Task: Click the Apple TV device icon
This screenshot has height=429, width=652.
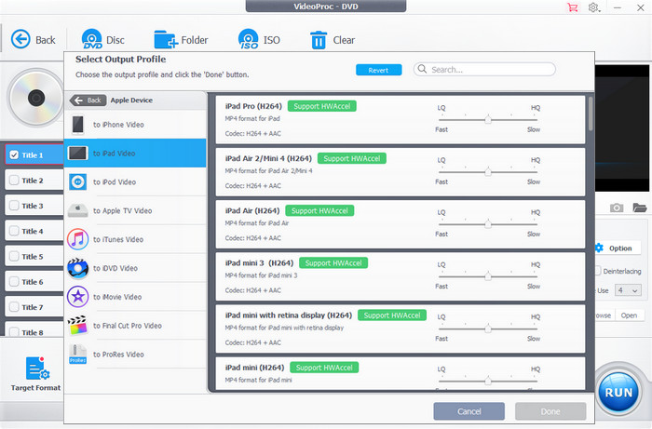Action: click(x=77, y=210)
